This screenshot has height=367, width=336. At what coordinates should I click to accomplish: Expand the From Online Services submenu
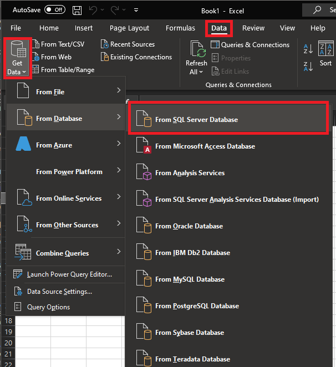(66, 197)
